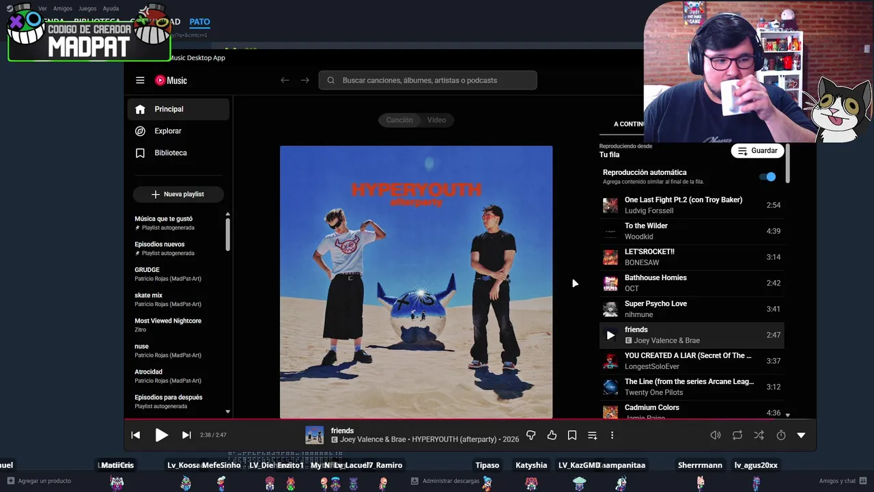Open more actions three-dot menu
Screen dimensions: 874x492
[612, 435]
